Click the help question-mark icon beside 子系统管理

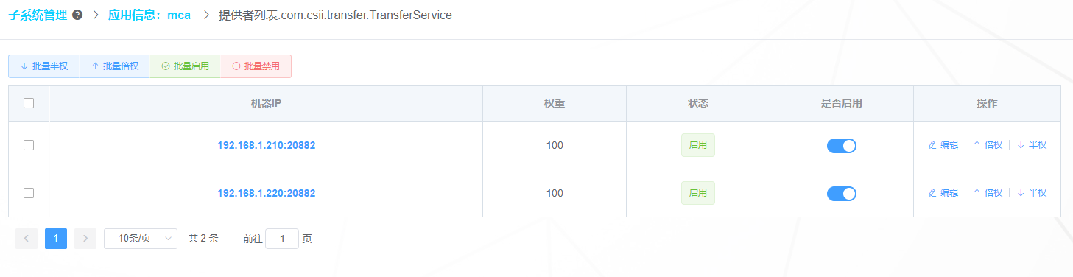pos(77,15)
